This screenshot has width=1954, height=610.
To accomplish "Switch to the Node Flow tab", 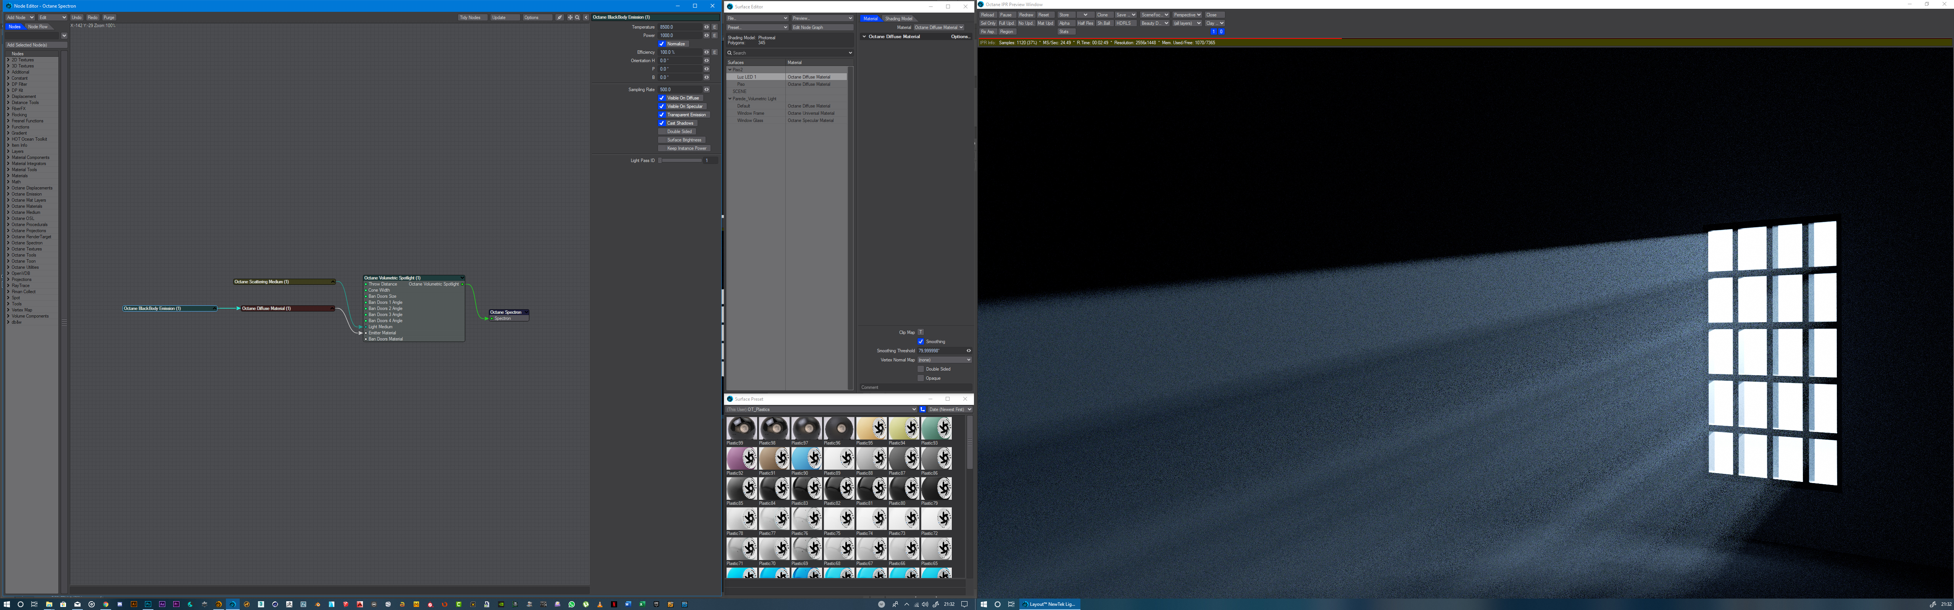I will 38,27.
